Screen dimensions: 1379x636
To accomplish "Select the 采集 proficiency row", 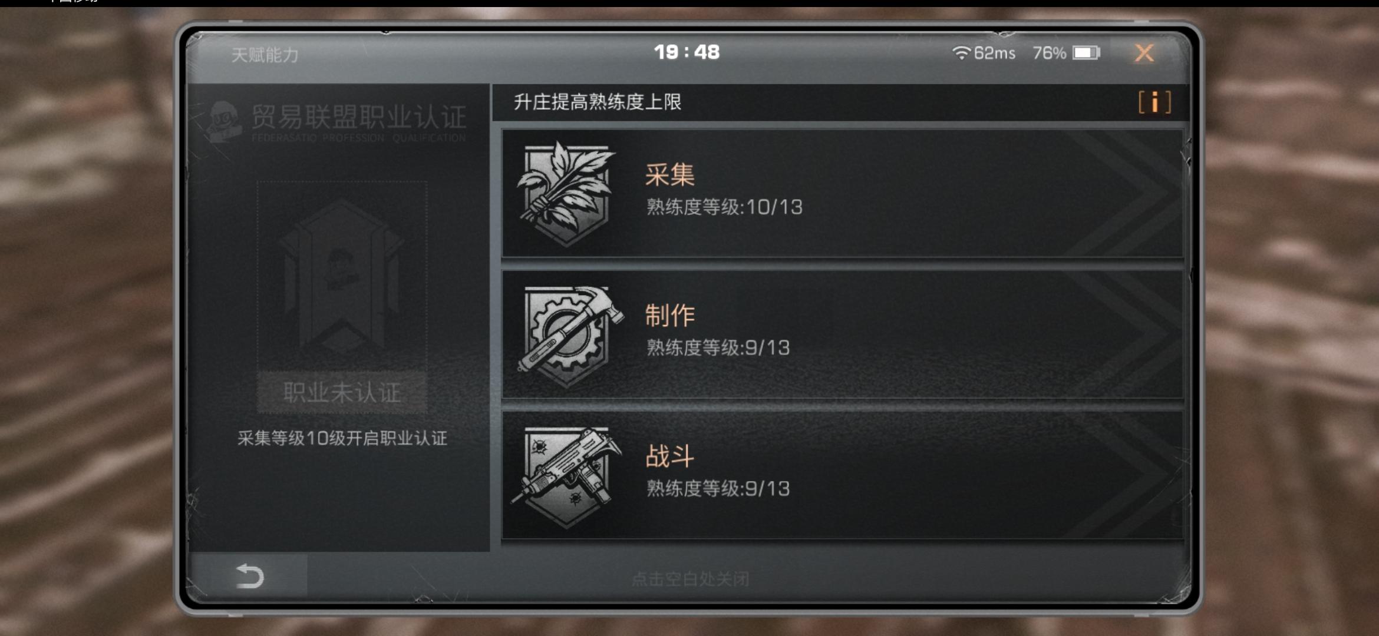I will [842, 193].
